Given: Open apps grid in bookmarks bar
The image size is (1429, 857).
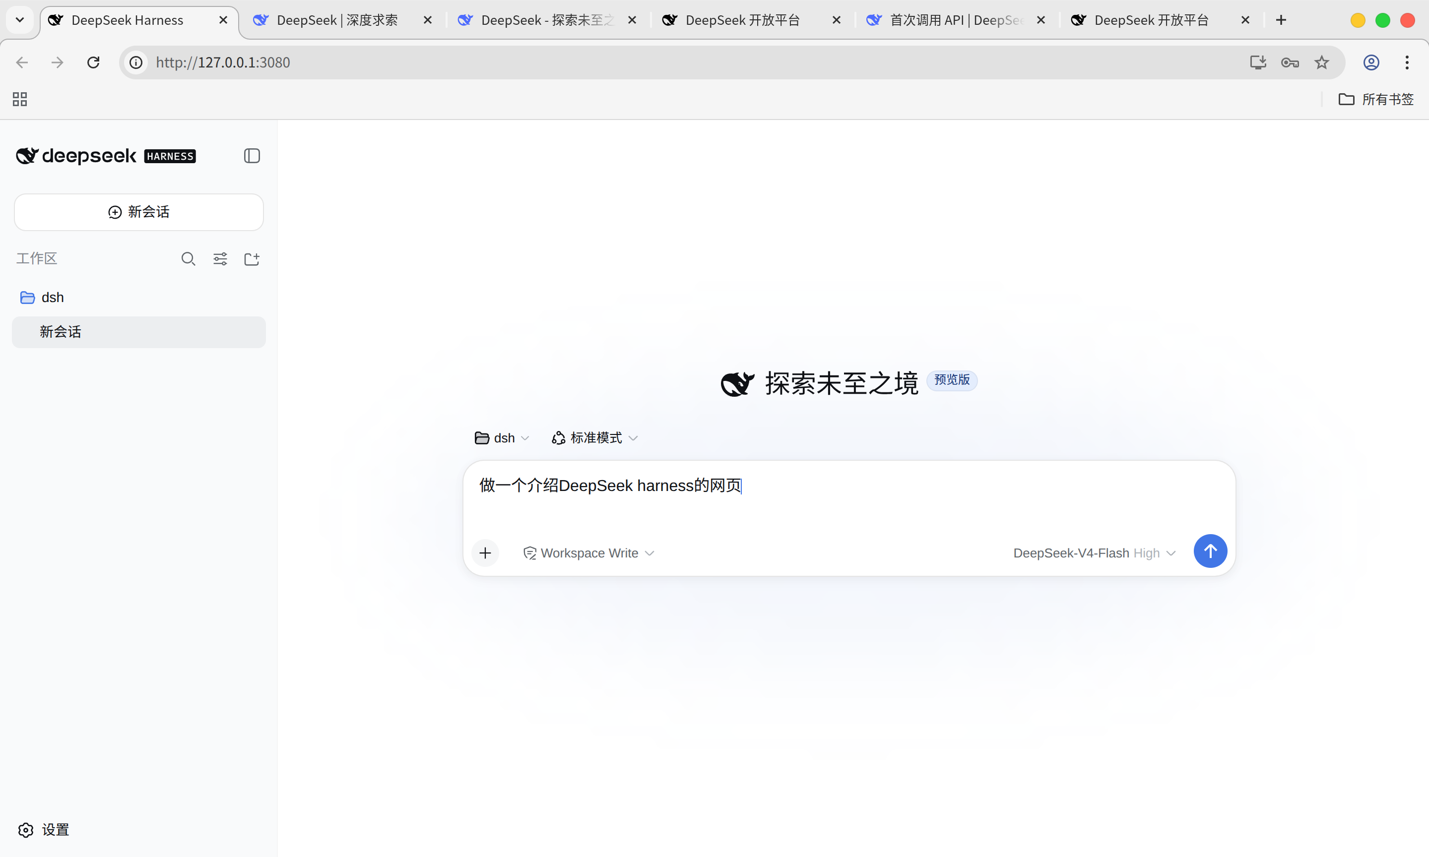Looking at the screenshot, I should (x=20, y=99).
